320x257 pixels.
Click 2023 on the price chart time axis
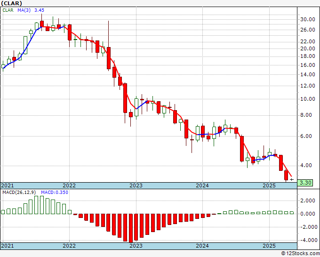point(136,185)
